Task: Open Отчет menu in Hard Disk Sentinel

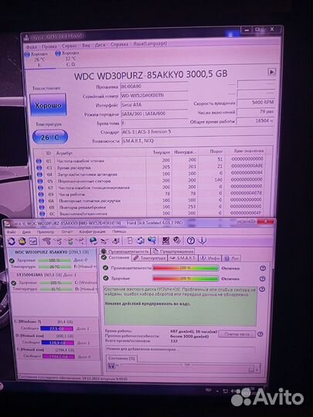Action: [x=67, y=232]
